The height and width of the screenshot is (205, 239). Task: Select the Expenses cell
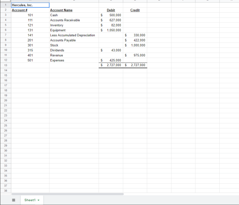pyautogui.click(x=74, y=60)
